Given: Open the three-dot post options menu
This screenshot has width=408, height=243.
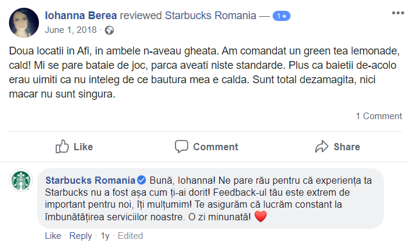Looking at the screenshot, I should (x=397, y=13).
